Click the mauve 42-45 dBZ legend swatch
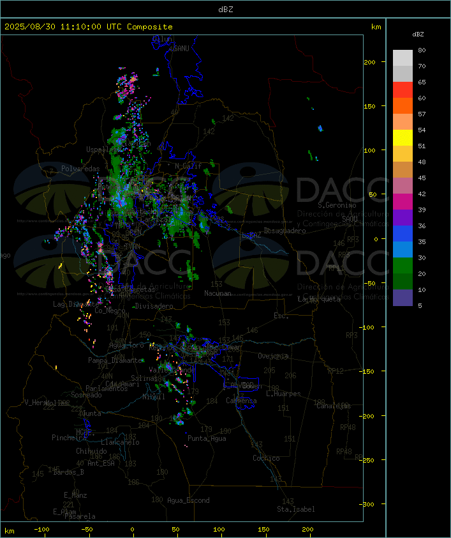This screenshot has width=451, height=538. [x=403, y=186]
